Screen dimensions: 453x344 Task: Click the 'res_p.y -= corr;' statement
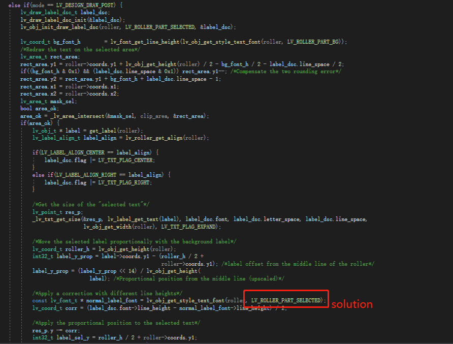click(x=56, y=330)
